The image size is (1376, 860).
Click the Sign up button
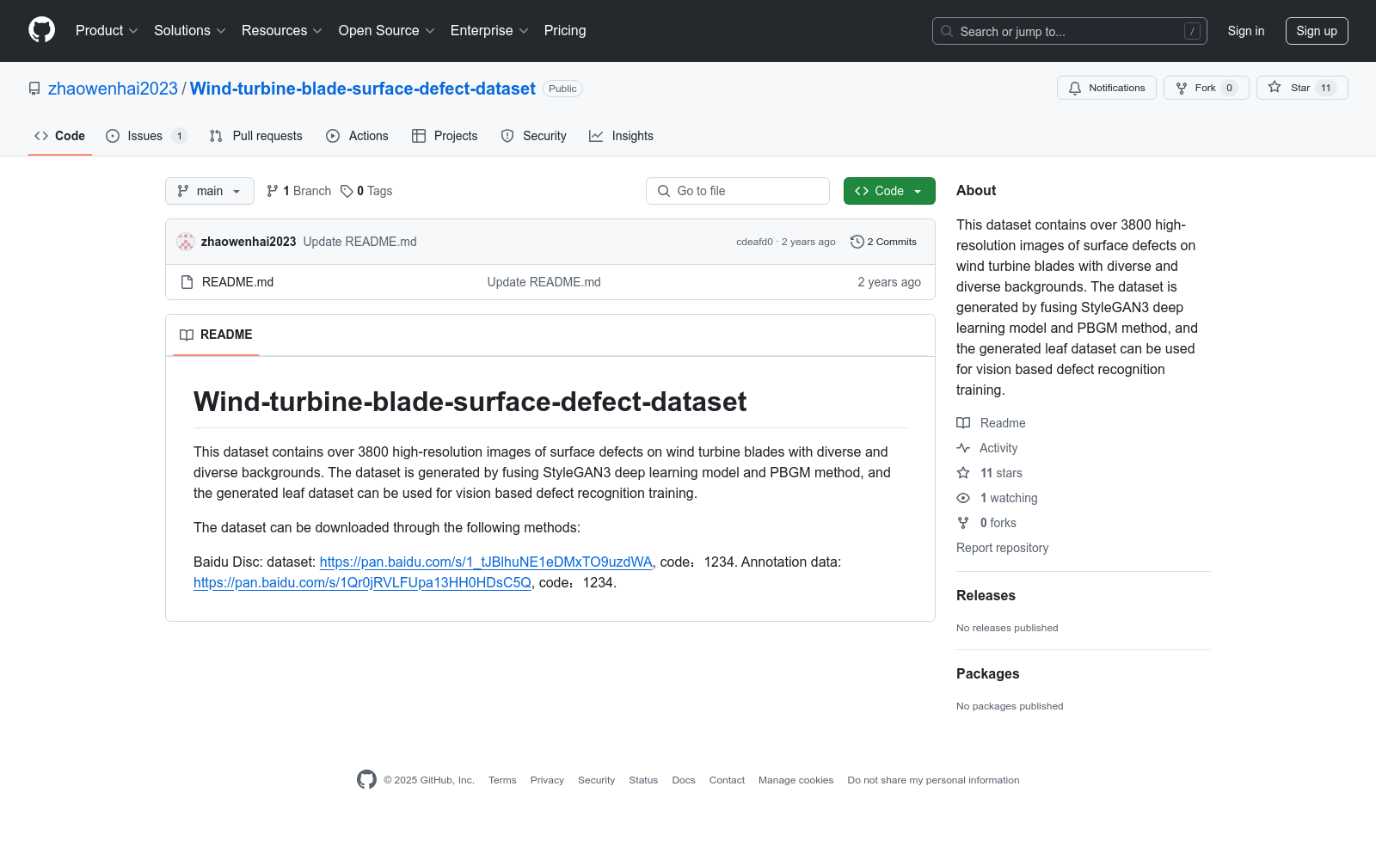1317,31
